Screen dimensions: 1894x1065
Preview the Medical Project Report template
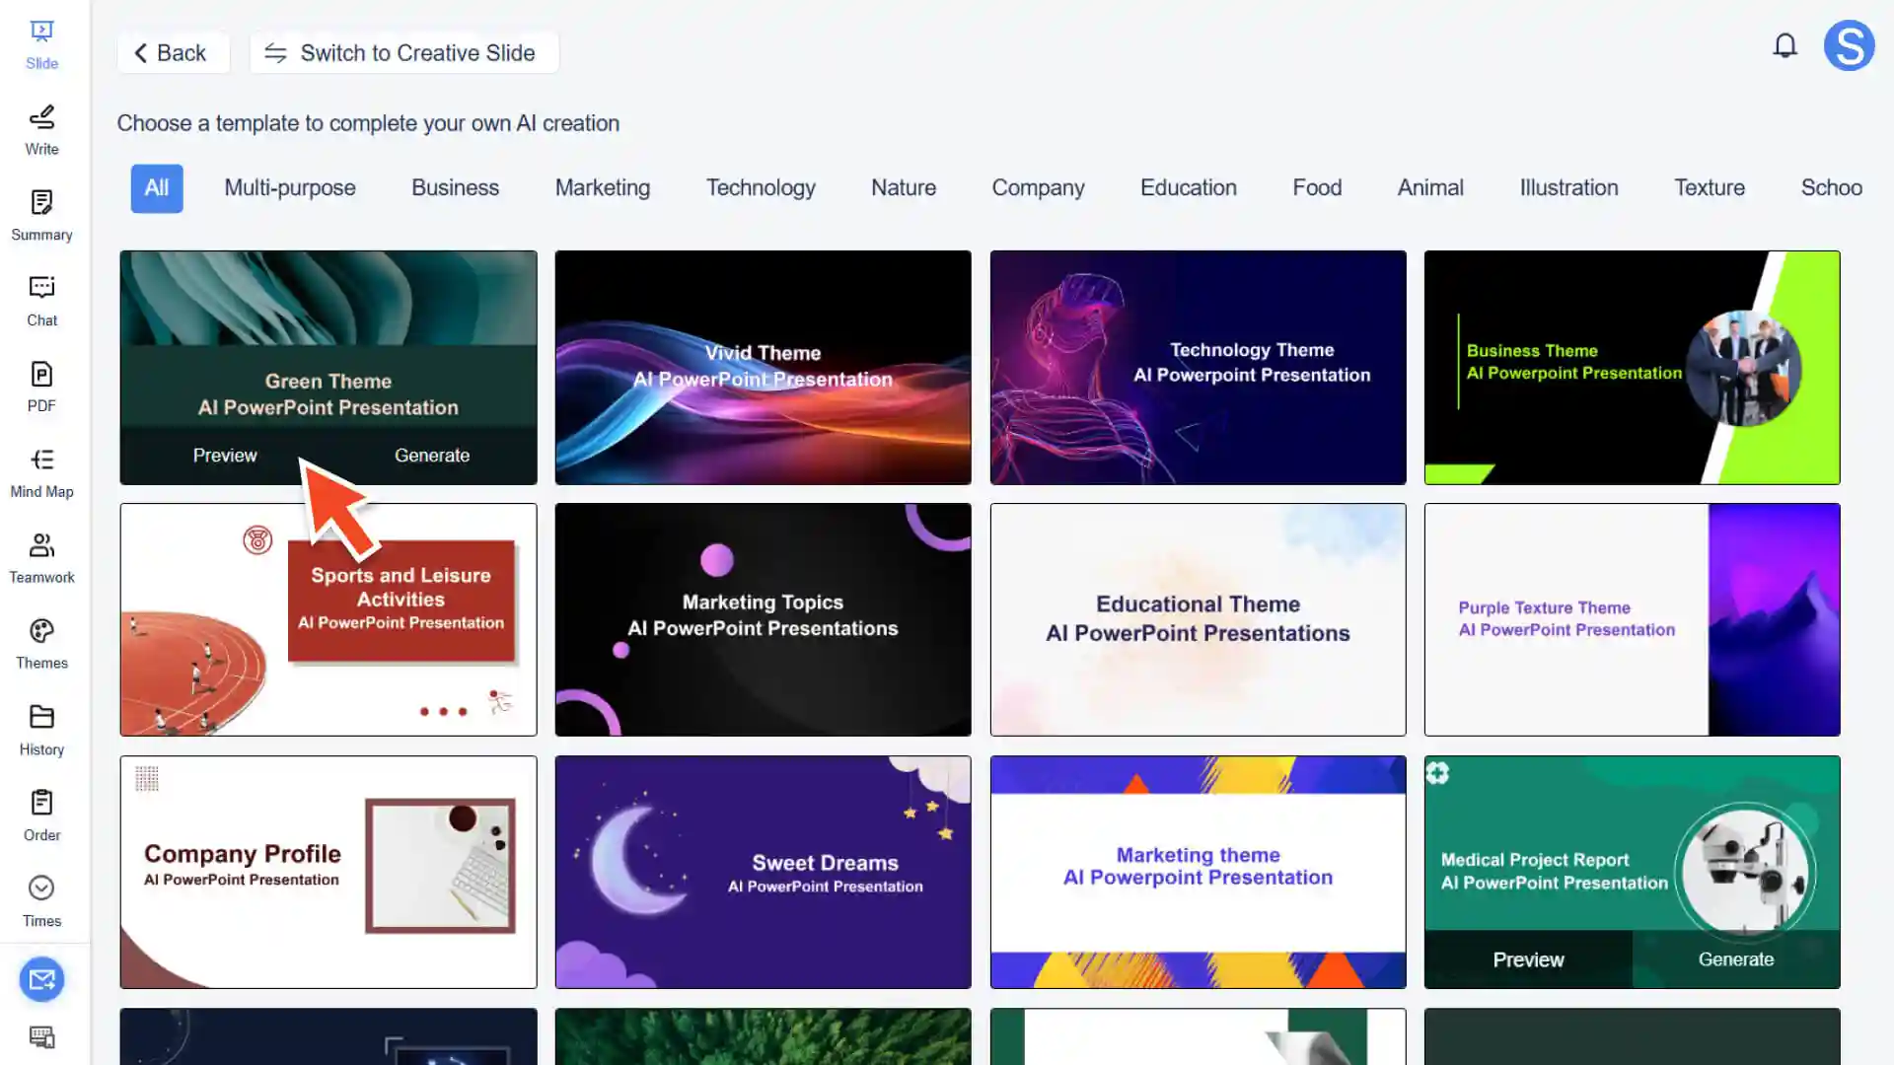coord(1528,959)
